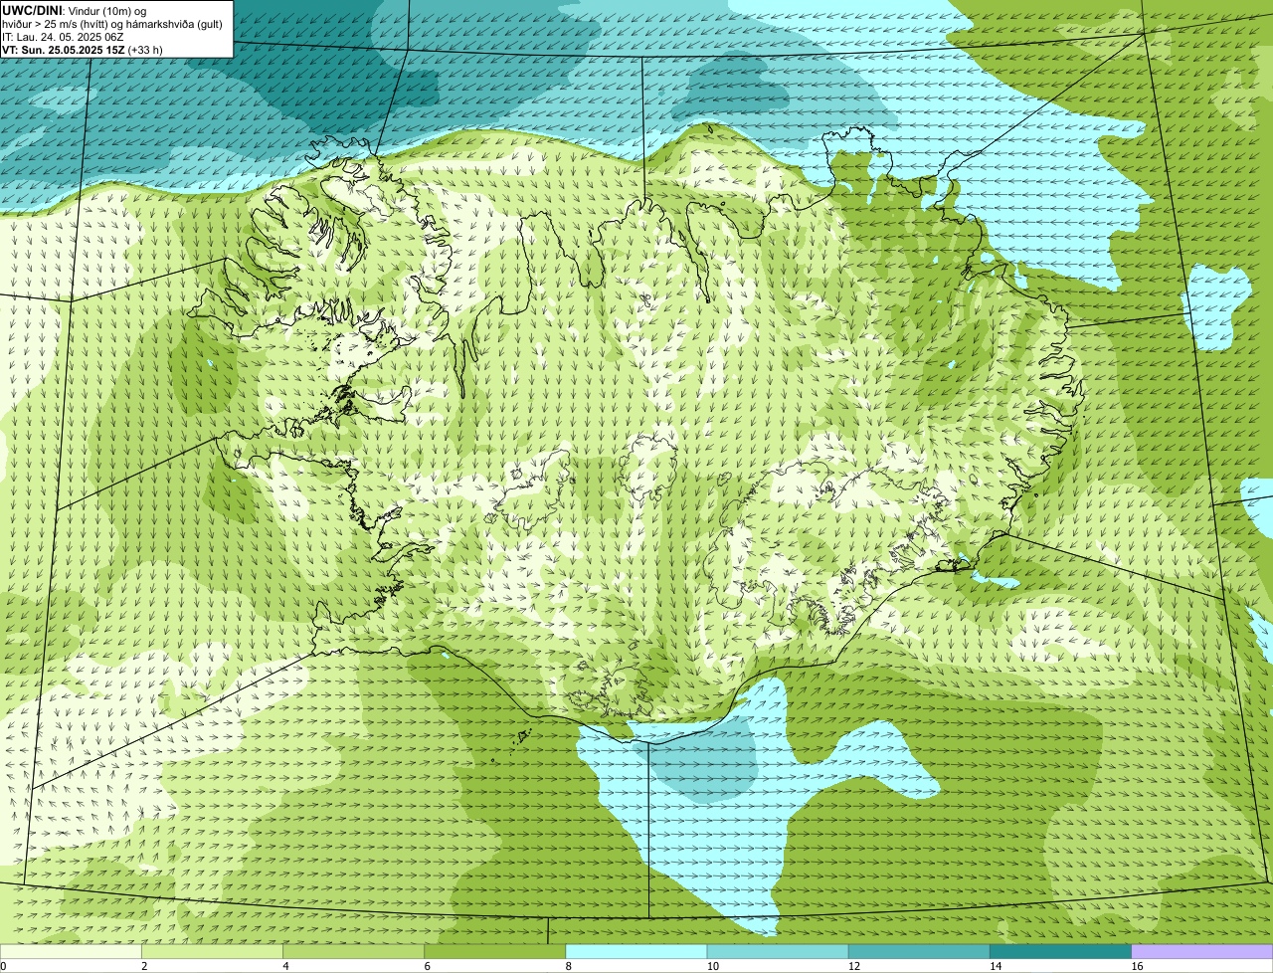This screenshot has height=973, width=1273.
Task: Click the 10–12 m/s turquoise legend swatch
Action: click(x=778, y=951)
